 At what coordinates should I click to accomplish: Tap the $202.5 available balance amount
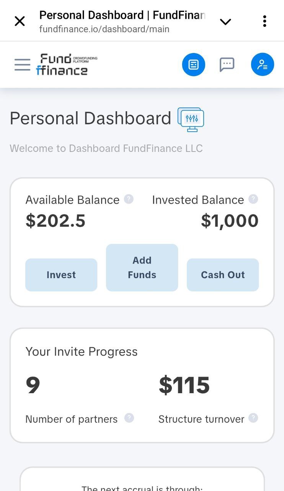tap(55, 221)
